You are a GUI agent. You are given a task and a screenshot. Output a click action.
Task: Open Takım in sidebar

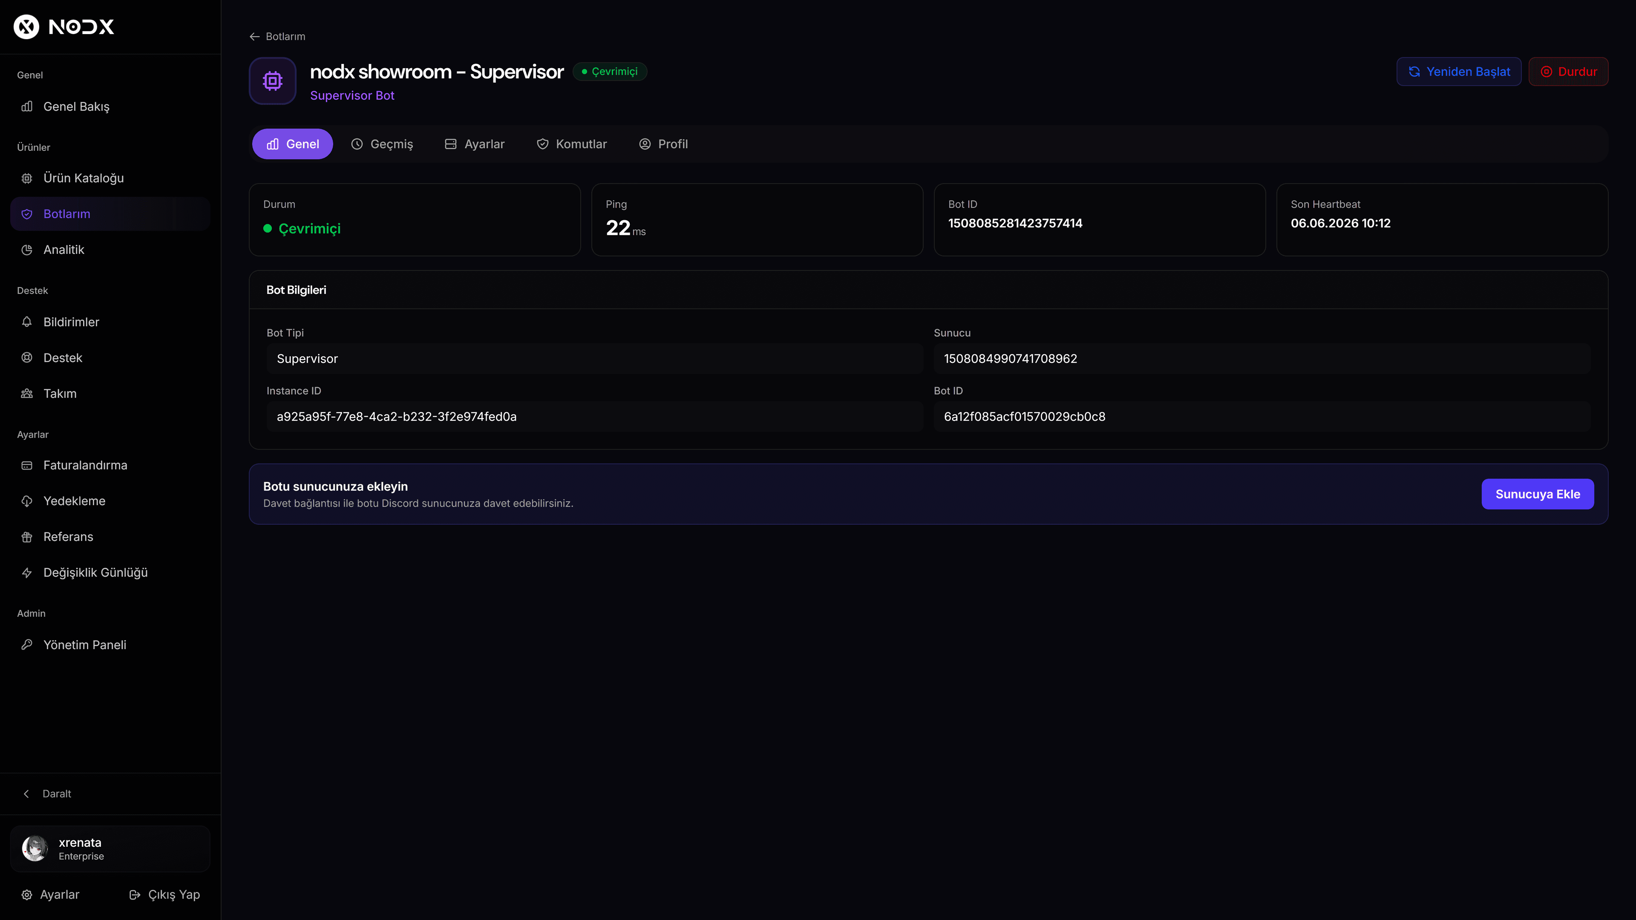[110, 394]
